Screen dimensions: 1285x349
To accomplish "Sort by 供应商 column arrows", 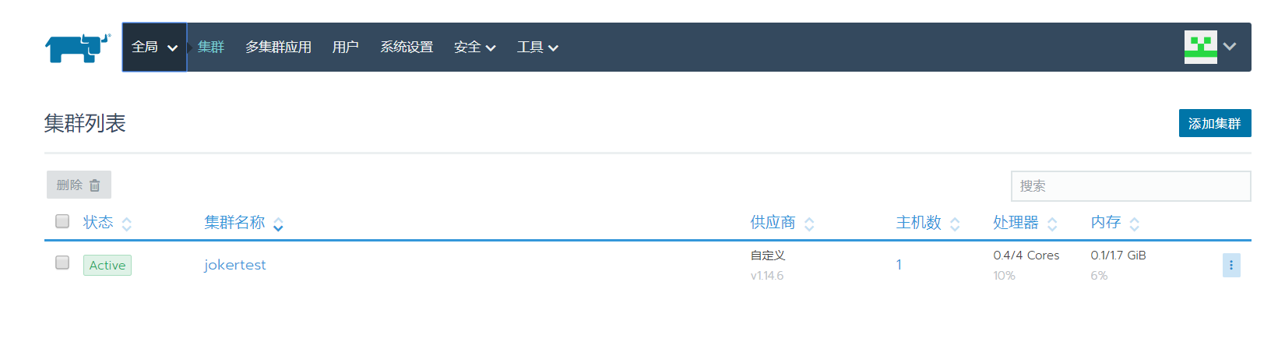I will point(809,224).
